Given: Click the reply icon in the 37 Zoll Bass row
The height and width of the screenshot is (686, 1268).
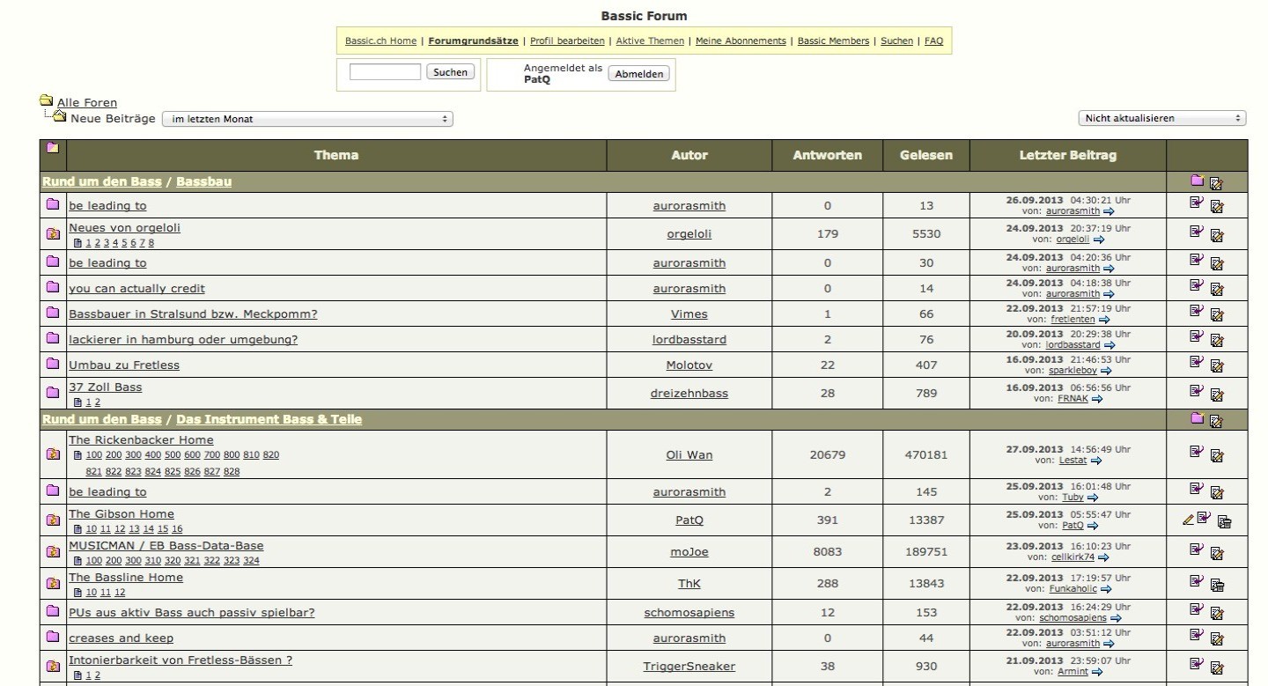Looking at the screenshot, I should coord(1196,390).
